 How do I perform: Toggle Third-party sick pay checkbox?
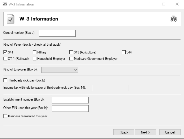(x=5, y=80)
